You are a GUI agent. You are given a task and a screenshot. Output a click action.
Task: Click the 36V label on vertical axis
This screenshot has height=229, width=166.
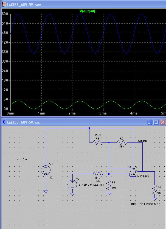click(x=5, y=52)
